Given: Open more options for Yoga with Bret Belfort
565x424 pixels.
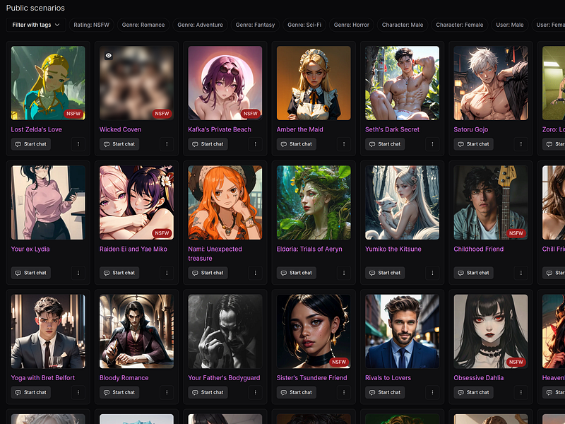Looking at the screenshot, I should (78, 392).
